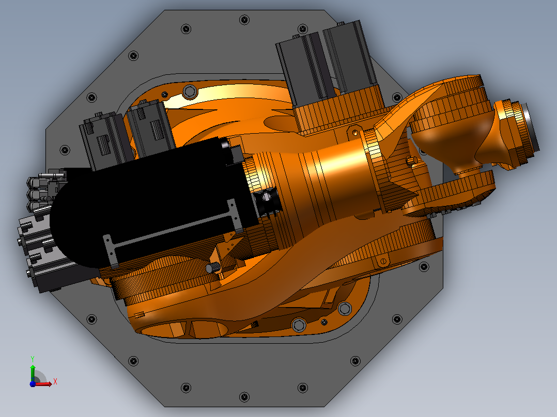Click the blue Z axis ball of the triad

33,383
